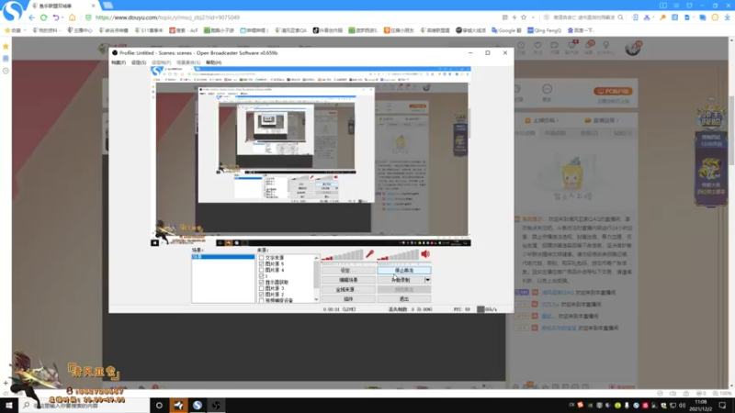Click the taskbar volume speaker icon
The height and width of the screenshot is (413, 735).
[x=682, y=406]
